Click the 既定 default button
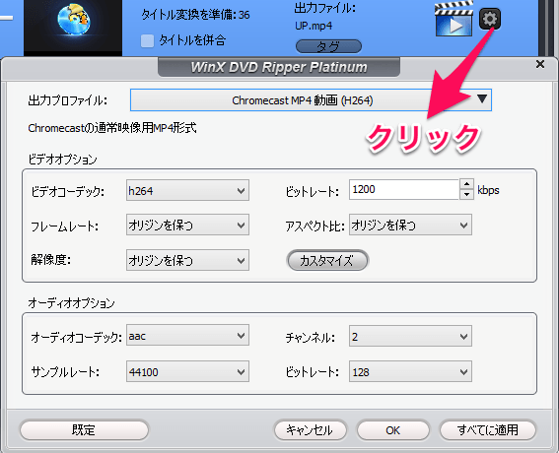 click(x=84, y=429)
